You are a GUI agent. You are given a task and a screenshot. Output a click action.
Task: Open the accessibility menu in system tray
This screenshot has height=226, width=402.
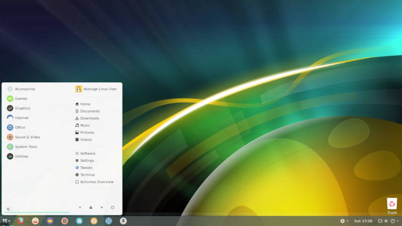click(x=344, y=221)
